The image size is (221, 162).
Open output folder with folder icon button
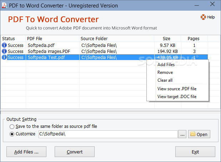(199, 134)
